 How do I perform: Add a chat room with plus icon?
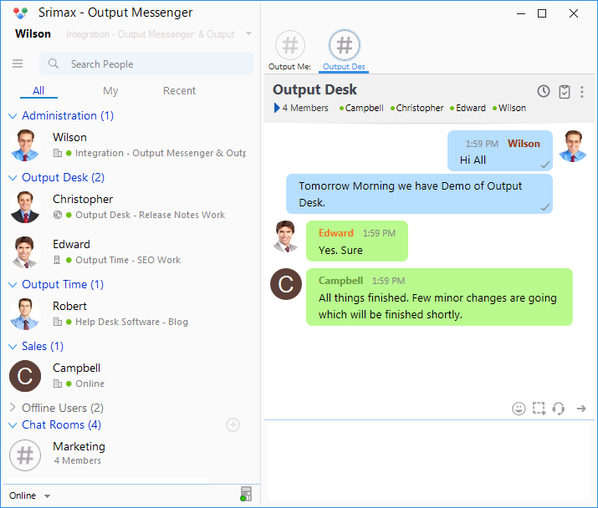[x=233, y=425]
